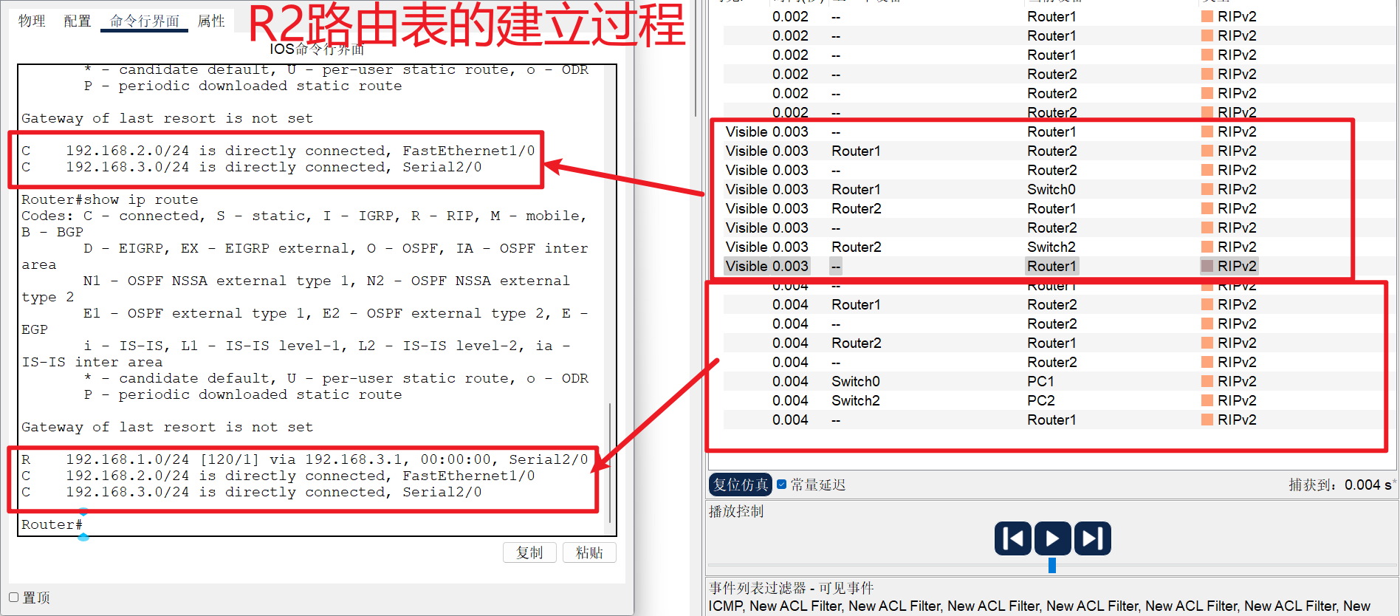This screenshot has height=616, width=1400.
Task: Select the 命令行界面 tab
Action: point(145,21)
